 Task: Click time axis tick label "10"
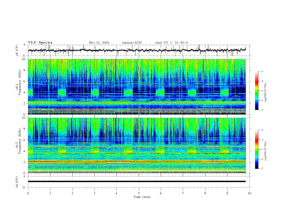point(249,193)
